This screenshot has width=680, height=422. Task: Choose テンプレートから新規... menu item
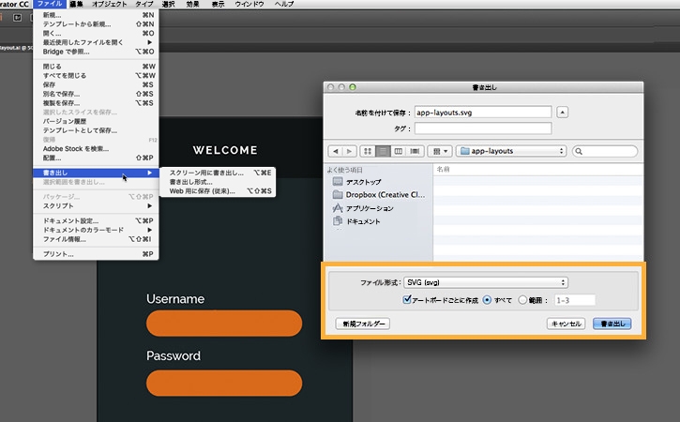click(x=96, y=23)
